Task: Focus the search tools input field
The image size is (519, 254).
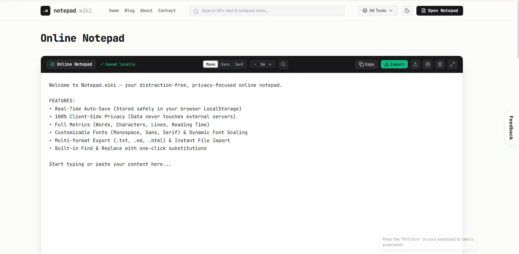Action: [267, 11]
